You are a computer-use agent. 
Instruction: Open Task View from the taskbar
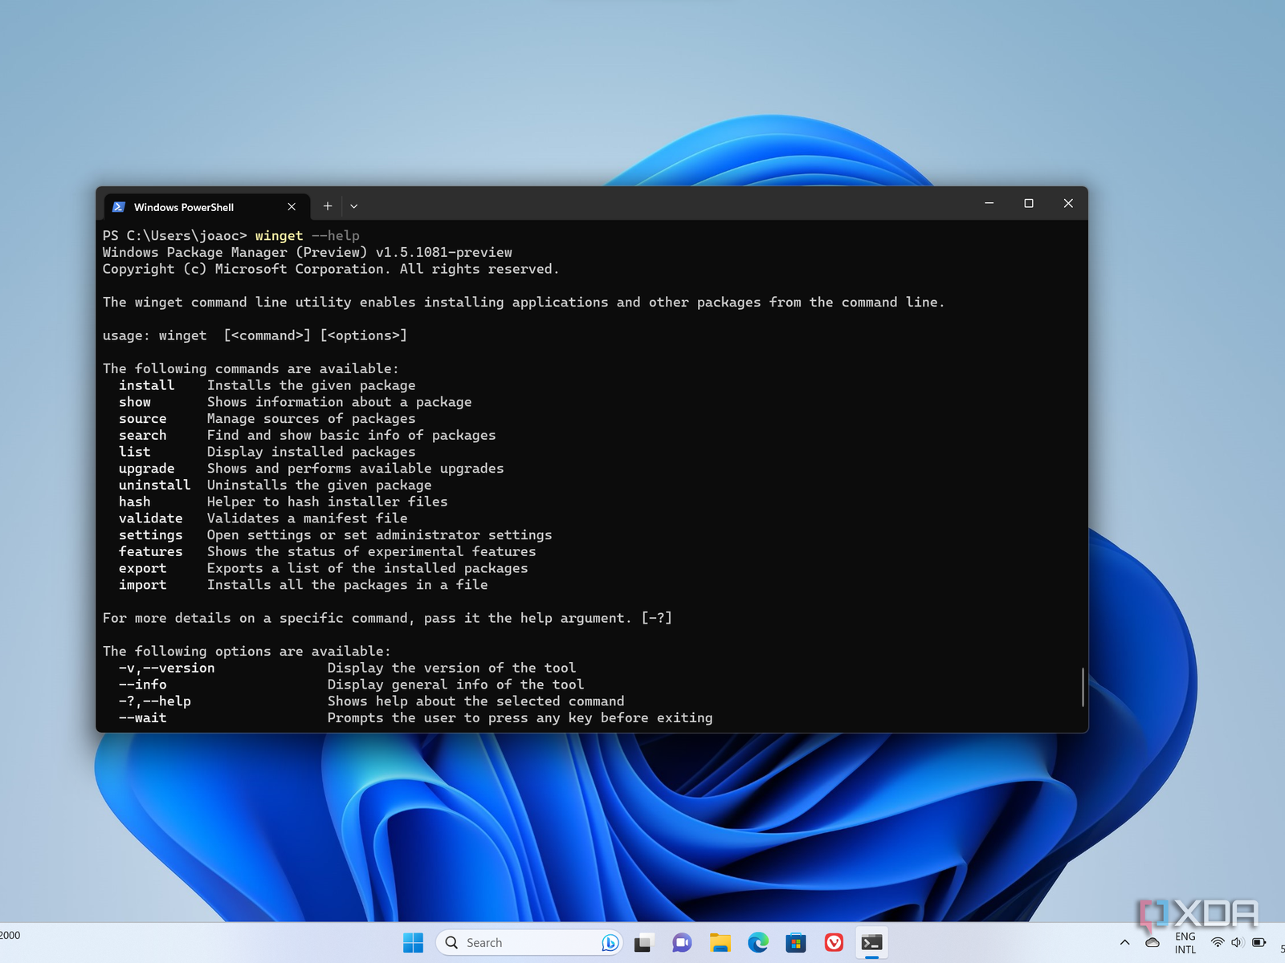642,943
